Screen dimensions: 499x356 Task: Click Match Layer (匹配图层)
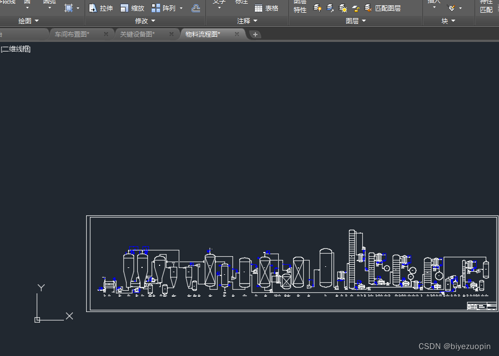(382, 8)
